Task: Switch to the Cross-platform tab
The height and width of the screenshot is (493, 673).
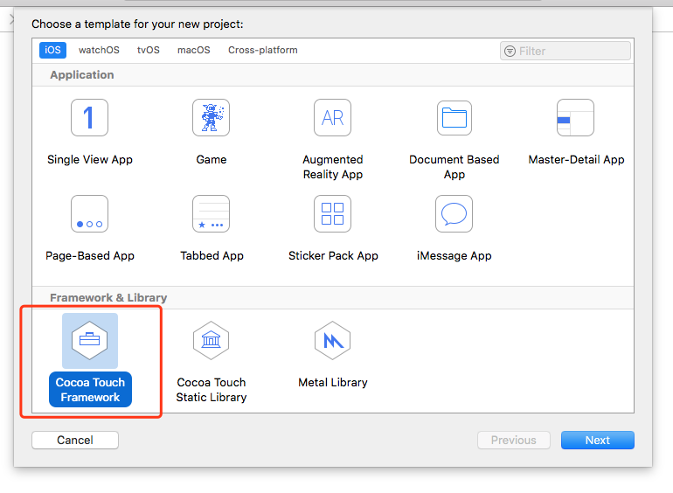Action: tap(263, 50)
